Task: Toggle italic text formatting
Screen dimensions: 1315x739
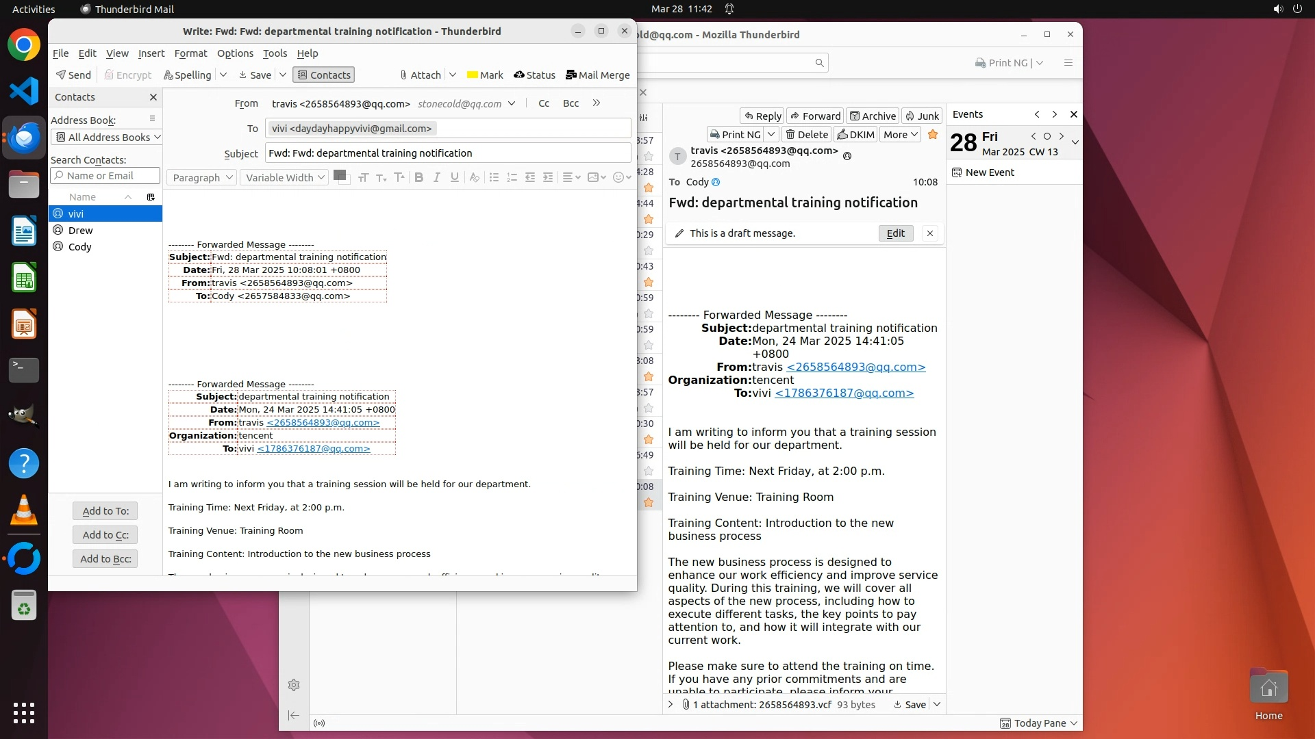Action: (x=436, y=177)
